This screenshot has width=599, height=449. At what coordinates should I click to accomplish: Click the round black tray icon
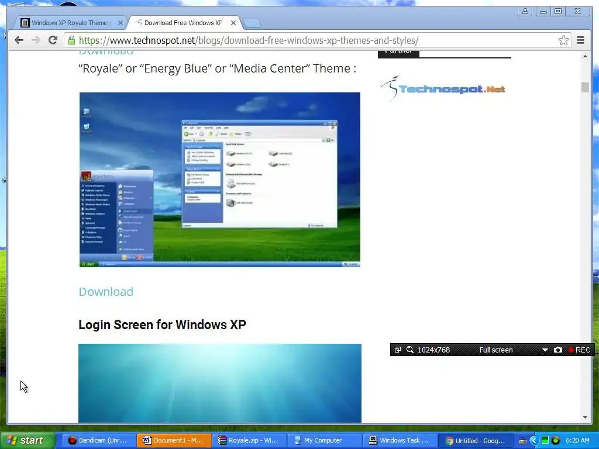coord(556,441)
